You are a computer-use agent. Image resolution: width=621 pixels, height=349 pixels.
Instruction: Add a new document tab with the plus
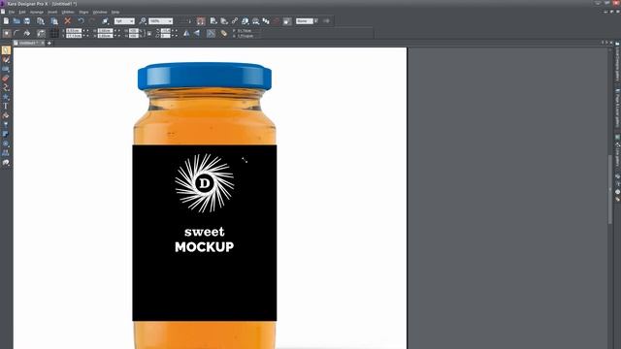pyautogui.click(x=49, y=43)
